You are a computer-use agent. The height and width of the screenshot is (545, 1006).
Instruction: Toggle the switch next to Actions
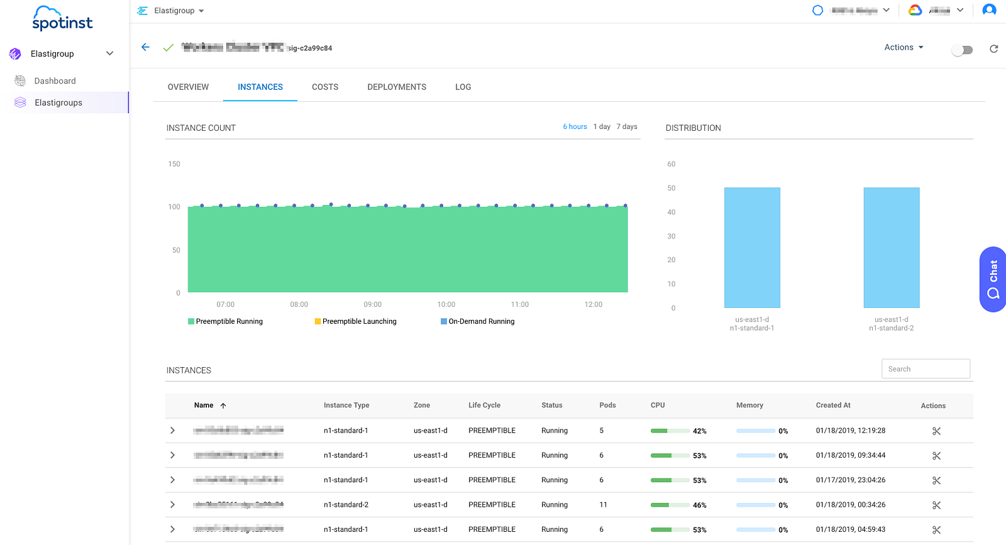pos(962,50)
